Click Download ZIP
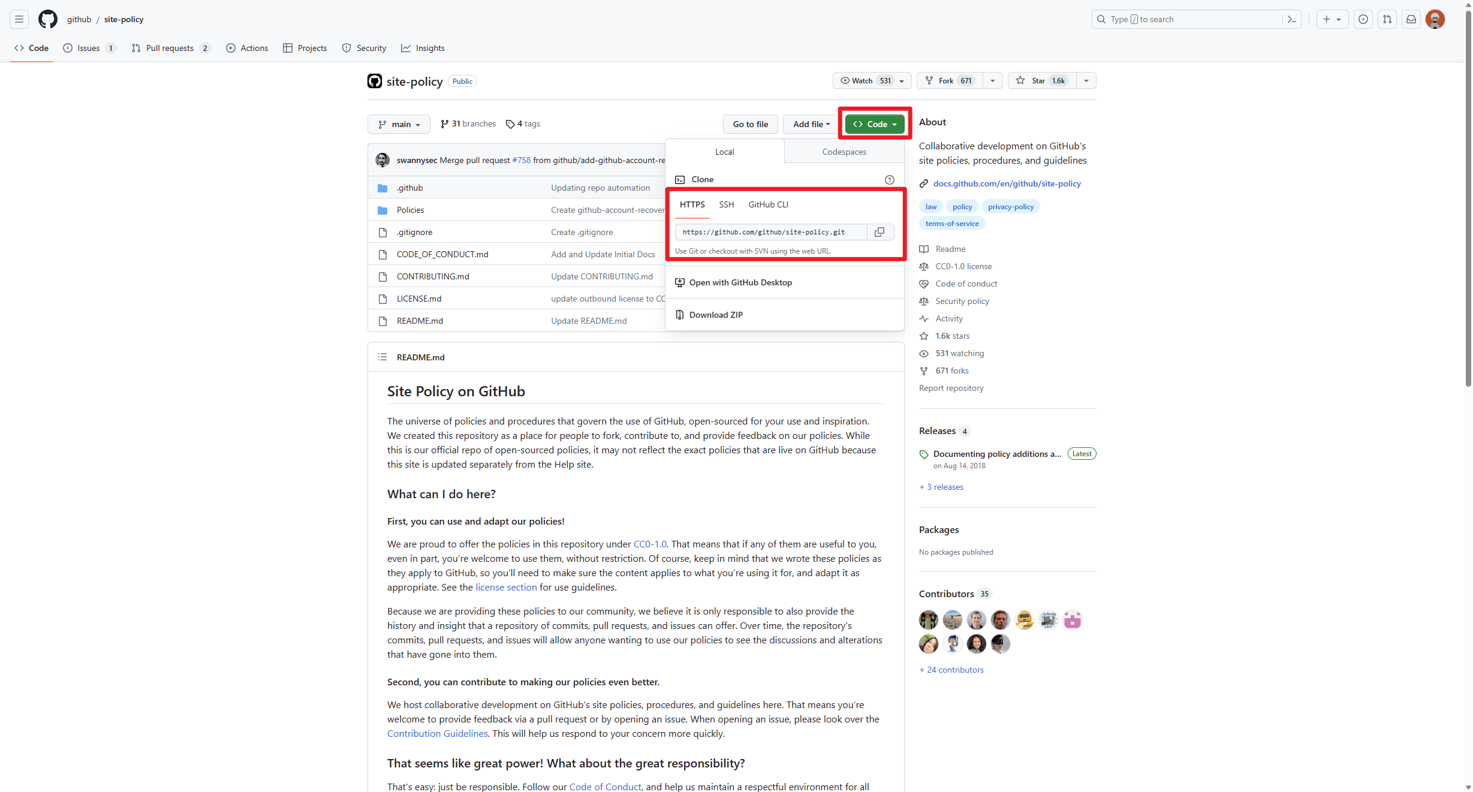The height and width of the screenshot is (792, 1473). pos(715,315)
